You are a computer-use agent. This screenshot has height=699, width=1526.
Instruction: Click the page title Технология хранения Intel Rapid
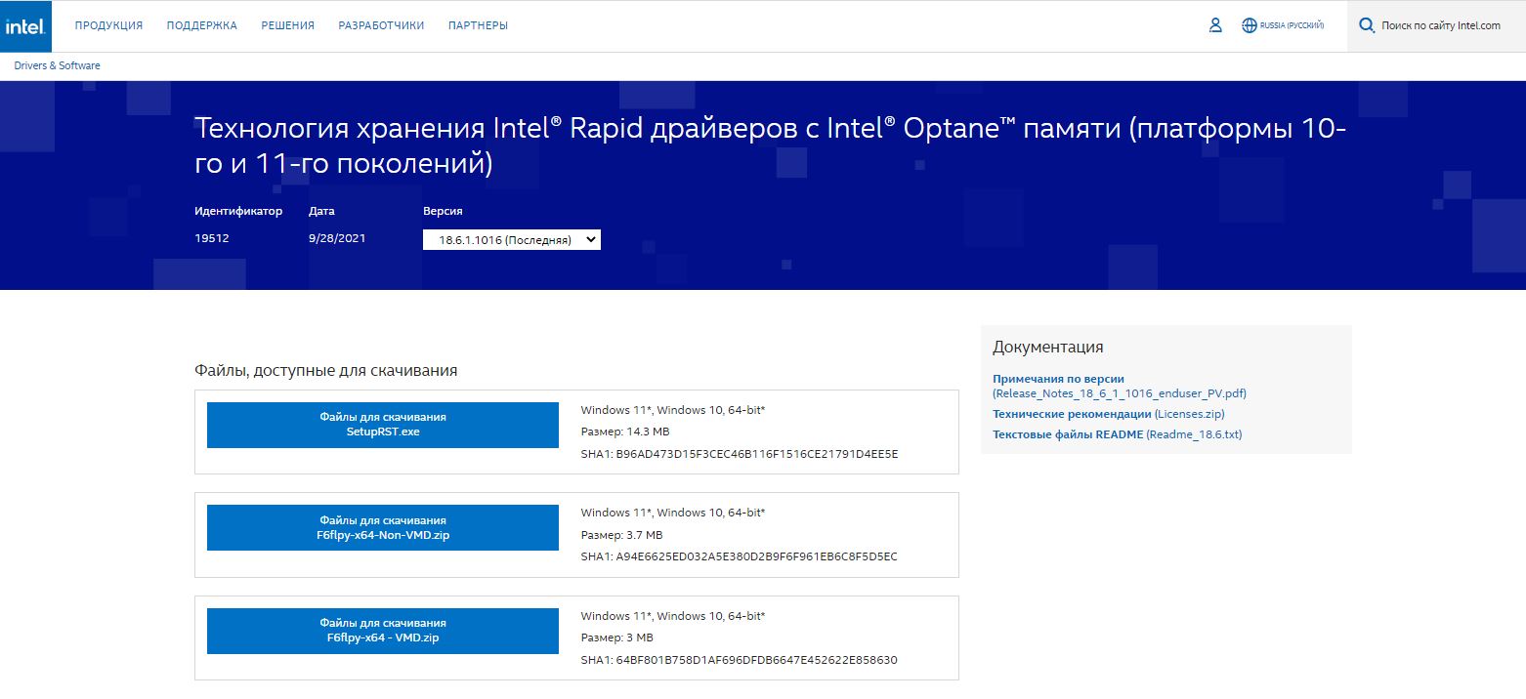(770, 145)
